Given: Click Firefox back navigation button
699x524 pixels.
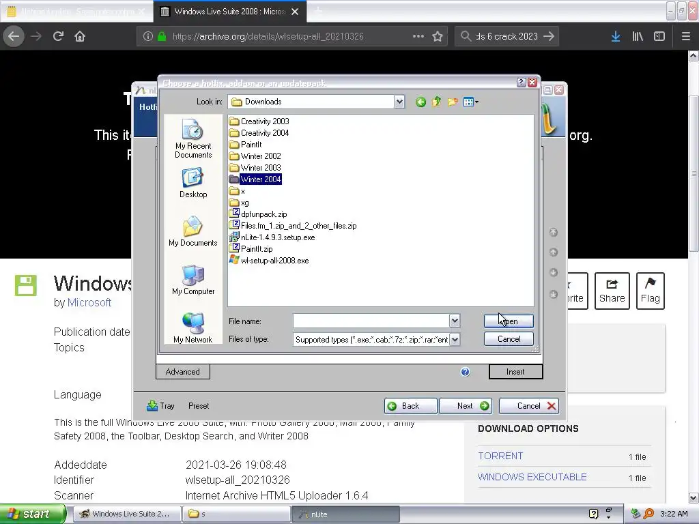Looking at the screenshot, I should point(14,36).
